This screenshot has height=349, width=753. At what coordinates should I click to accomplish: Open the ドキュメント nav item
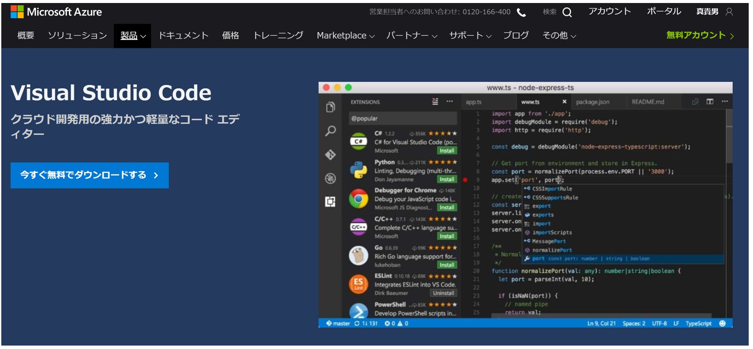pos(184,36)
